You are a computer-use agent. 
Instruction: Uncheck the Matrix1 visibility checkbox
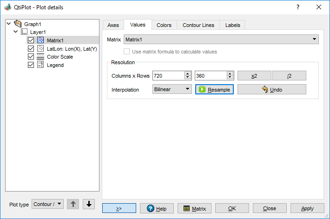[31, 40]
